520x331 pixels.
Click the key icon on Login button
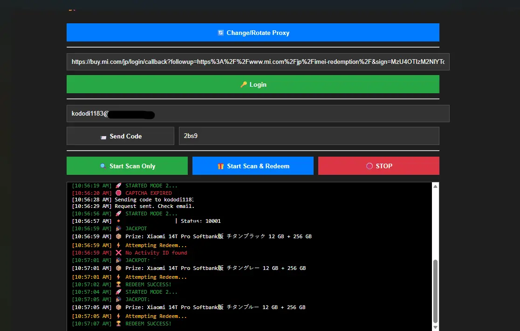[x=244, y=84]
